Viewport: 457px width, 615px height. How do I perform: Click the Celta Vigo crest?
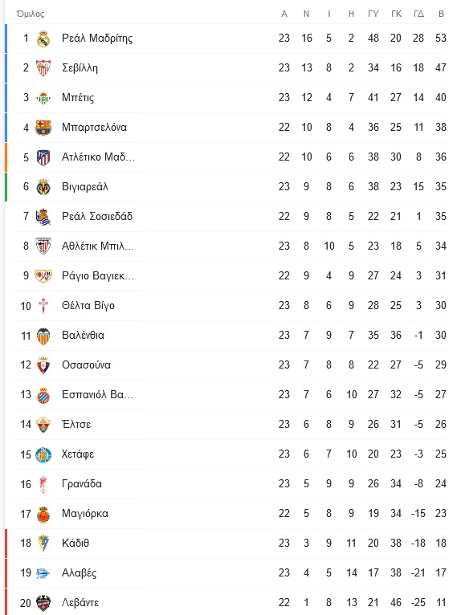43,306
